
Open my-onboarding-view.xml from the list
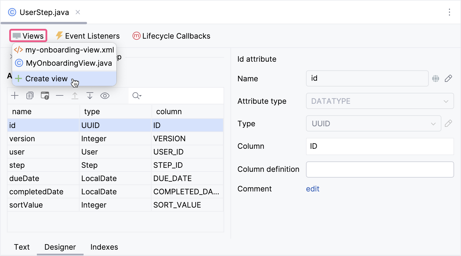pyautogui.click(x=69, y=50)
